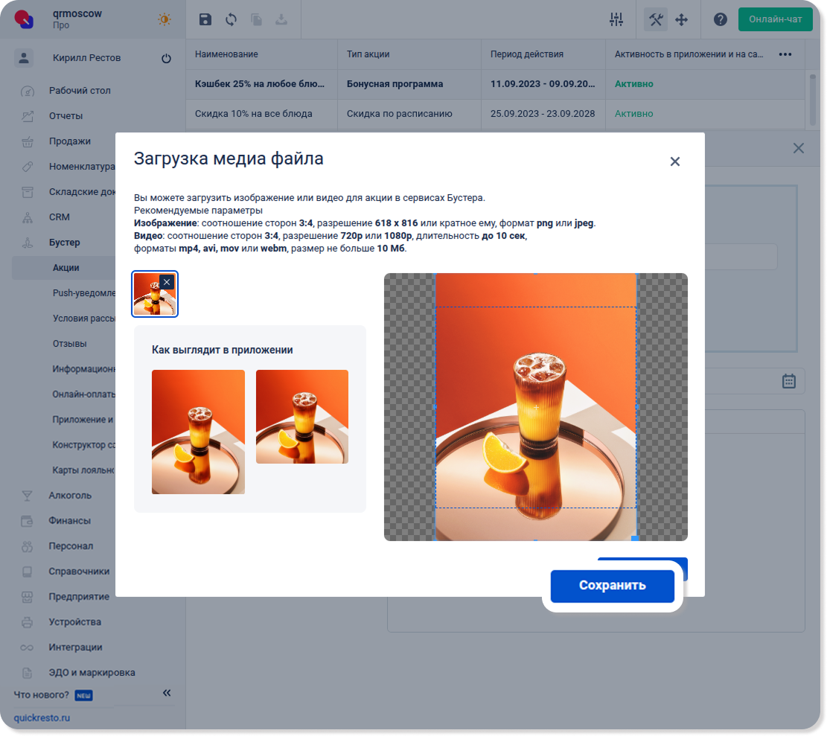Click the power logout icon near Кирилл Рестов
Screen dimensions: 827x736
point(166,59)
